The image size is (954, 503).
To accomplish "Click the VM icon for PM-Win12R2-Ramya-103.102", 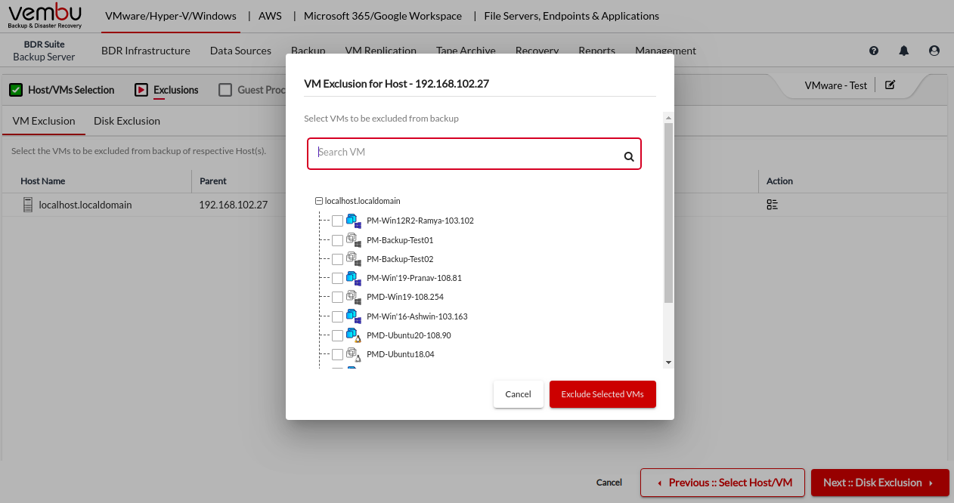I will pyautogui.click(x=353, y=221).
